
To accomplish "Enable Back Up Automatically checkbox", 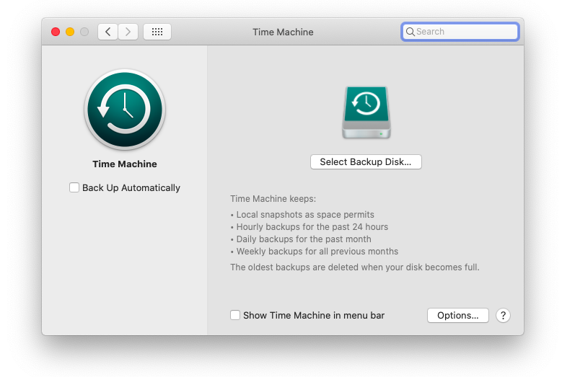I will pyautogui.click(x=74, y=187).
